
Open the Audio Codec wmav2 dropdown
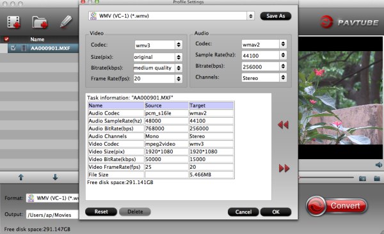(264, 44)
